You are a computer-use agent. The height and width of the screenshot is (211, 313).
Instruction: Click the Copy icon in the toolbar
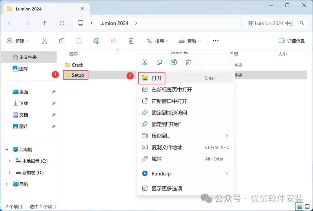pyautogui.click(x=62, y=41)
